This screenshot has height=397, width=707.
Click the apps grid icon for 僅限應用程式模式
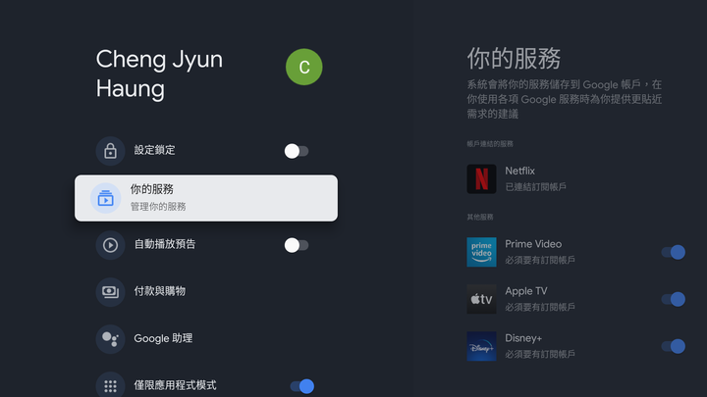(x=110, y=386)
